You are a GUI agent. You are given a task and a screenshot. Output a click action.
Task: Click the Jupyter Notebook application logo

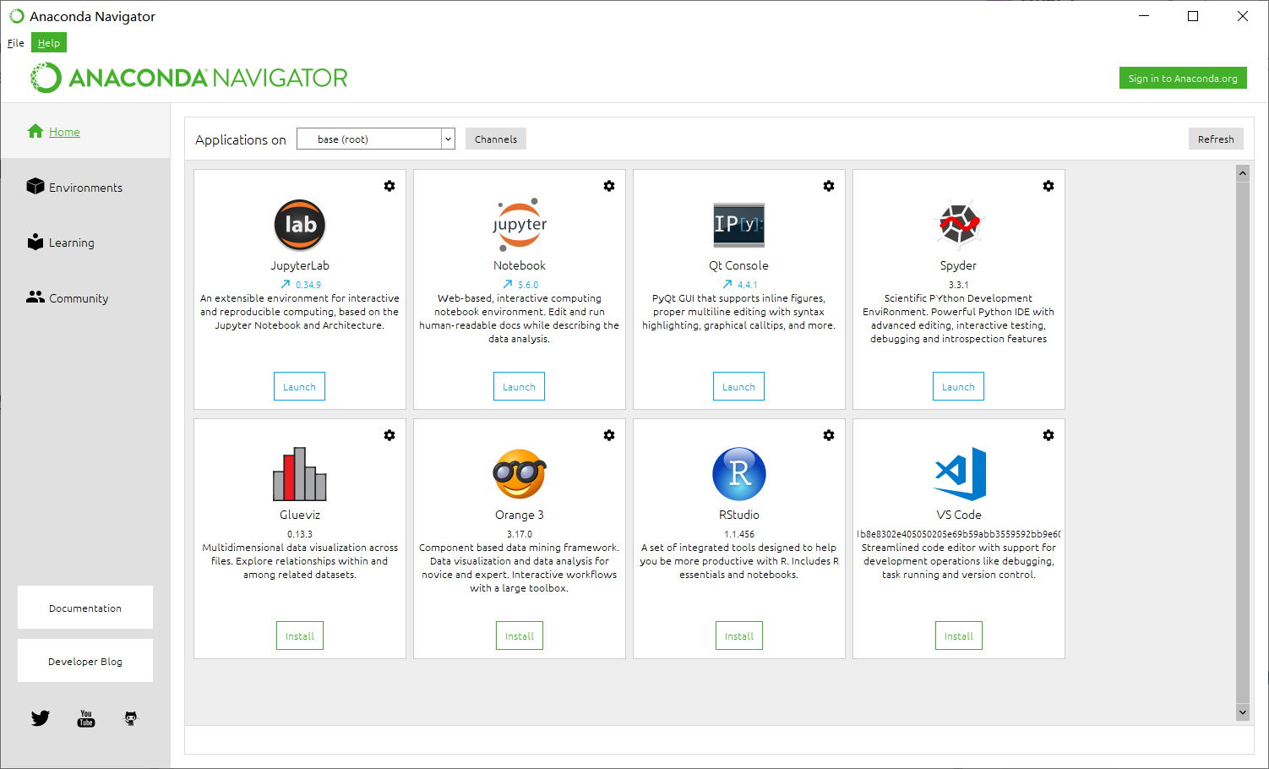click(520, 225)
